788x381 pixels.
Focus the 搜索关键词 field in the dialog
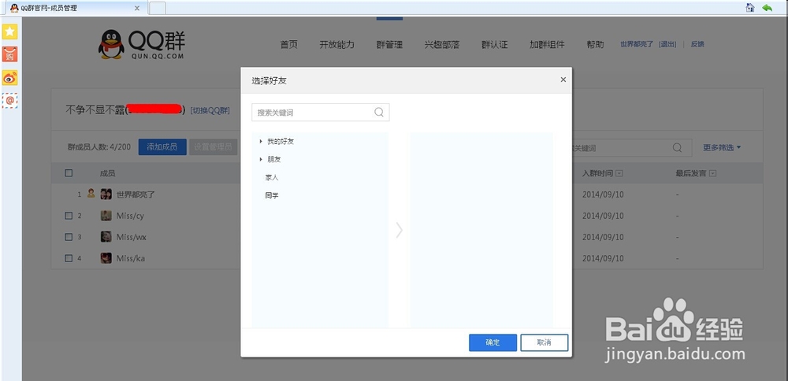320,113
